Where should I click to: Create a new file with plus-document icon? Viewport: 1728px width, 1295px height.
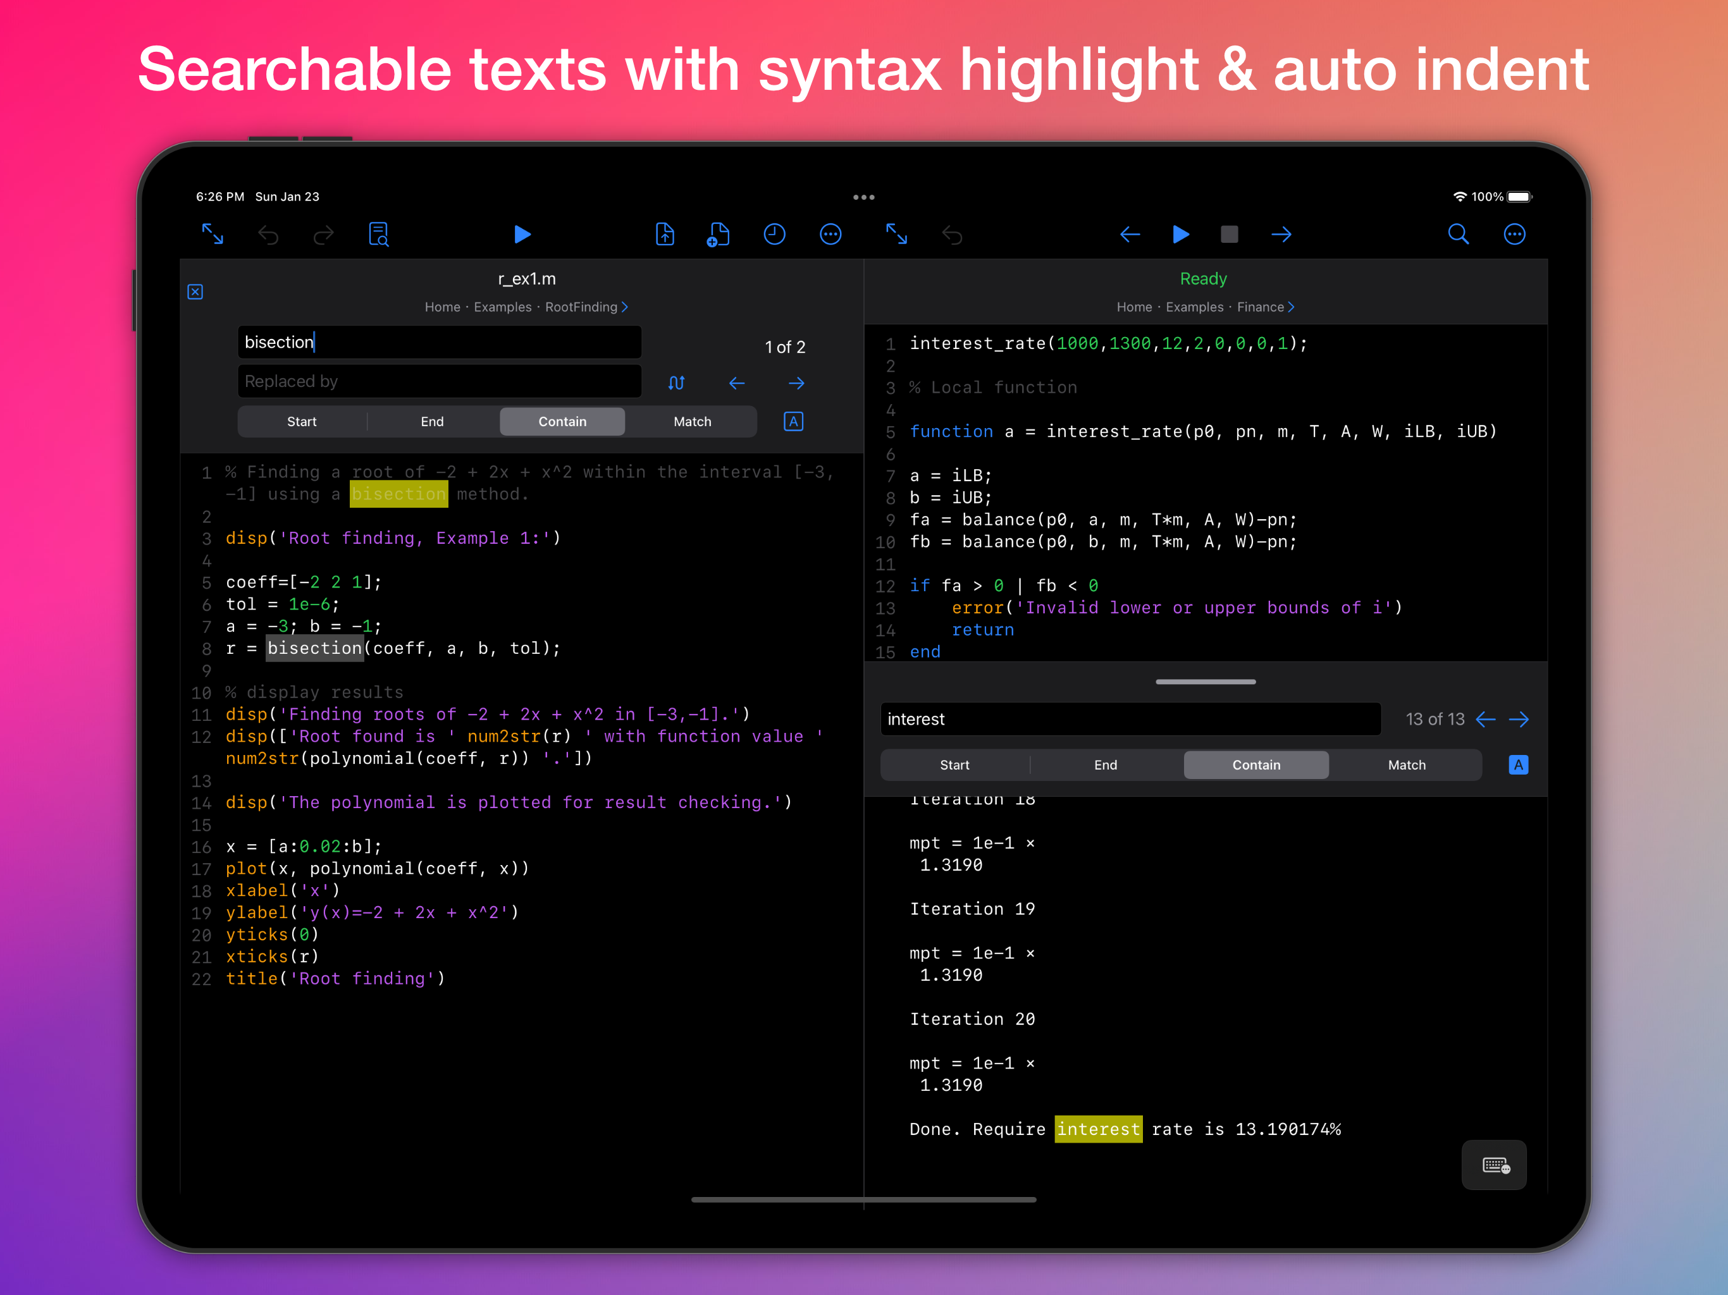pyautogui.click(x=718, y=235)
